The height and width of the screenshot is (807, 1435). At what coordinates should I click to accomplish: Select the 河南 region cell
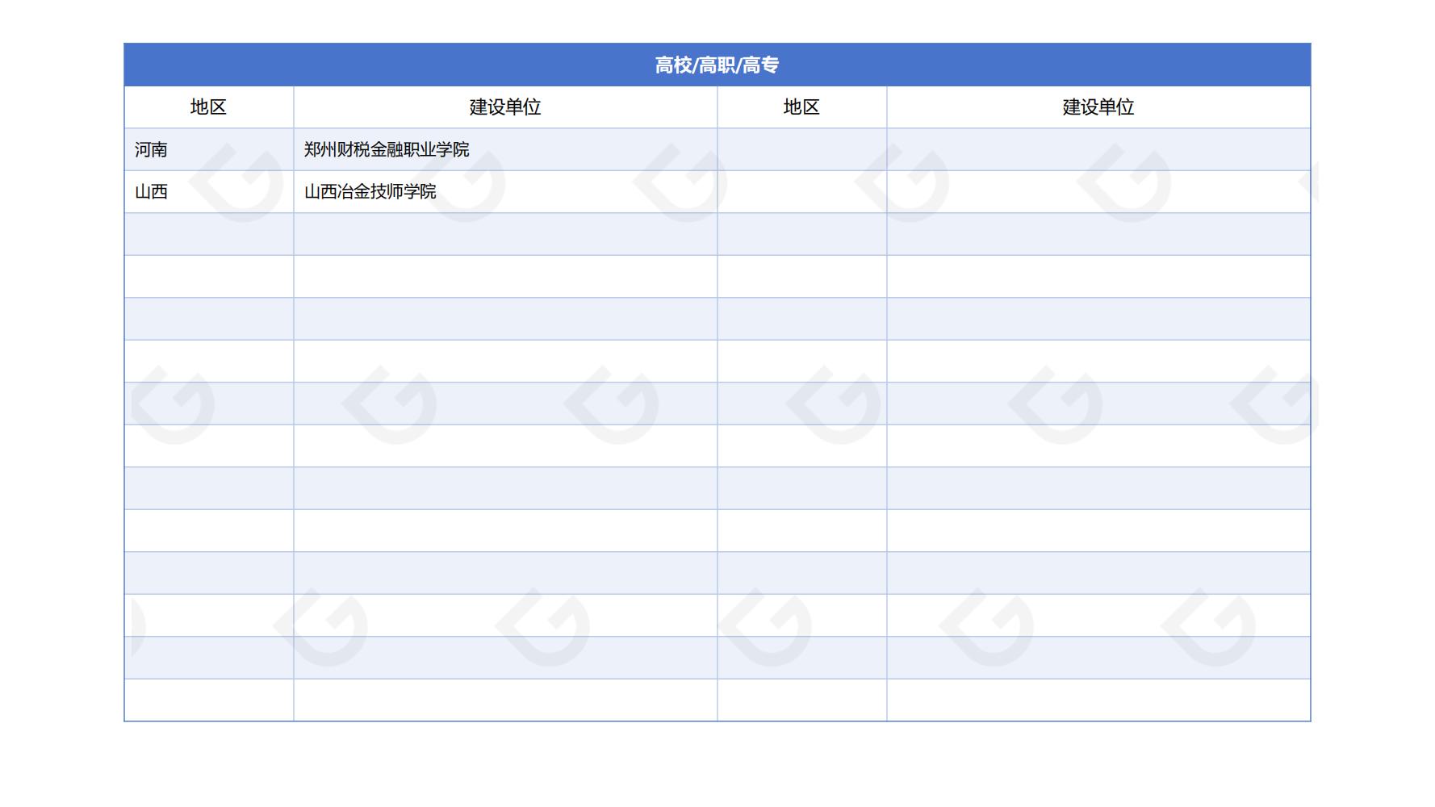208,149
